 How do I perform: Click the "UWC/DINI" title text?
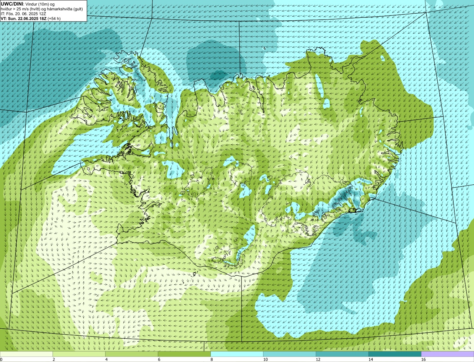pyautogui.click(x=12, y=4)
